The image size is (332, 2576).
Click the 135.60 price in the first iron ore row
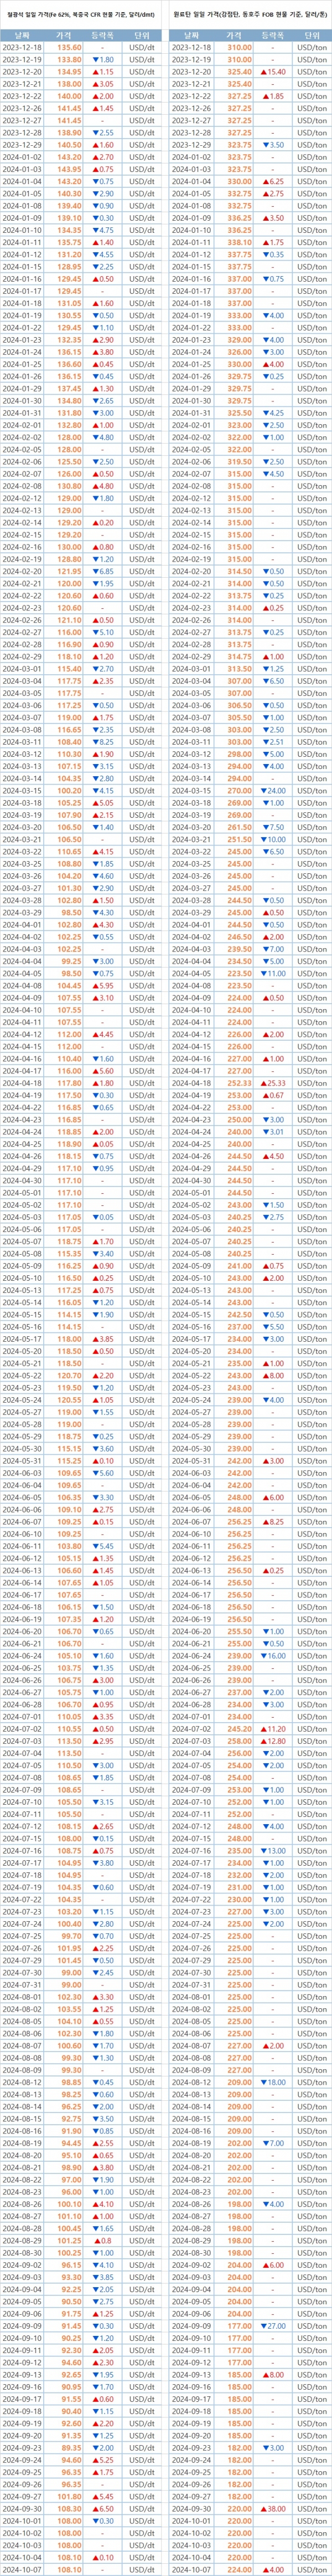[x=69, y=48]
